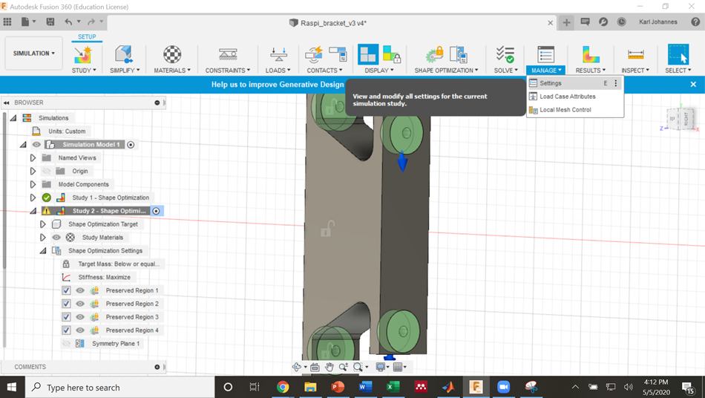Screen dimensions: 705x398
Task: Click the Manage Contacts icon
Action: 337,54
